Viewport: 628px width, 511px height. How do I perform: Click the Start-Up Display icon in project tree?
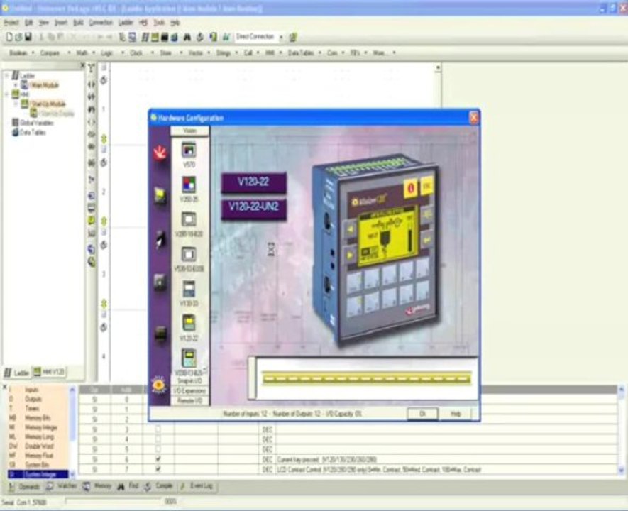pos(33,114)
